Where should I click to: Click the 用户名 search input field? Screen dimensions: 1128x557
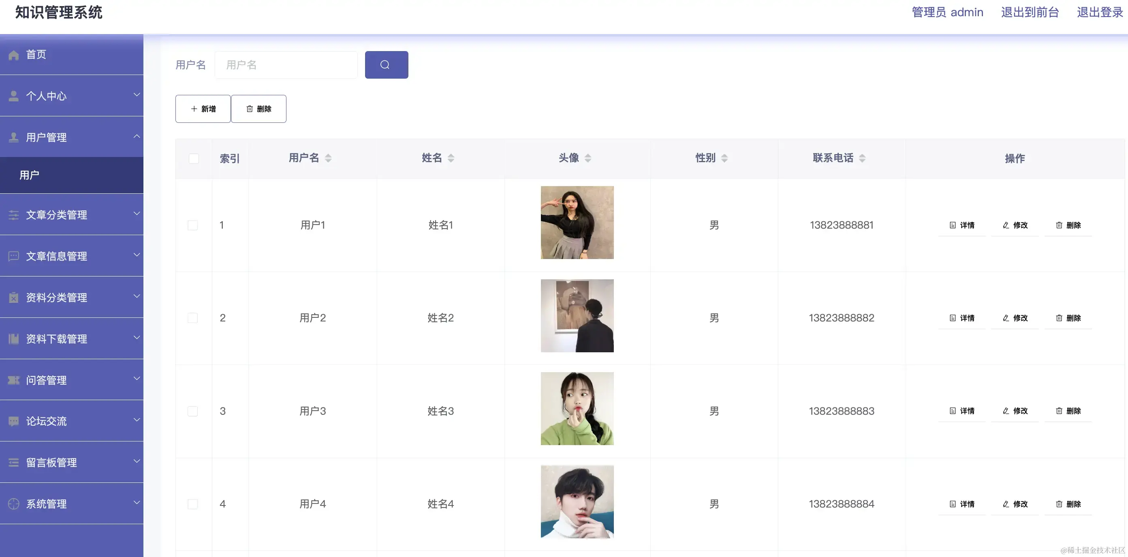coord(286,64)
